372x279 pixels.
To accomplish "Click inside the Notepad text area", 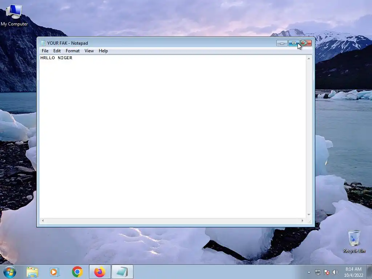I will coord(173,137).
